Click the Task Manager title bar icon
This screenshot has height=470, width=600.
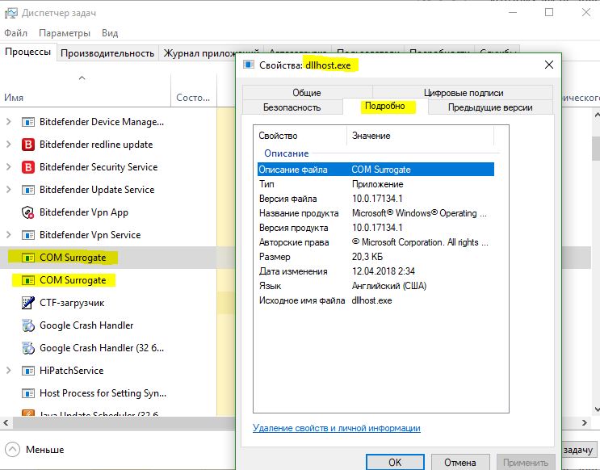pyautogui.click(x=11, y=13)
